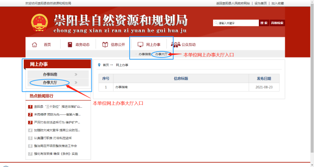The height and width of the screenshot is (167, 314).
Task: Open news 加强防灾减灾宣传
Action: (57, 130)
